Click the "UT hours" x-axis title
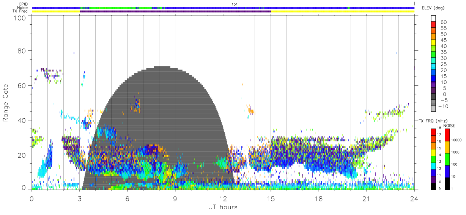The height and width of the screenshot is (215, 466). tap(222, 207)
